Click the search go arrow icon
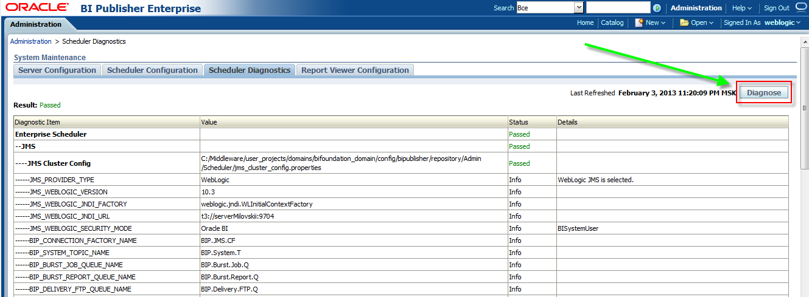The image size is (809, 297). tap(657, 8)
